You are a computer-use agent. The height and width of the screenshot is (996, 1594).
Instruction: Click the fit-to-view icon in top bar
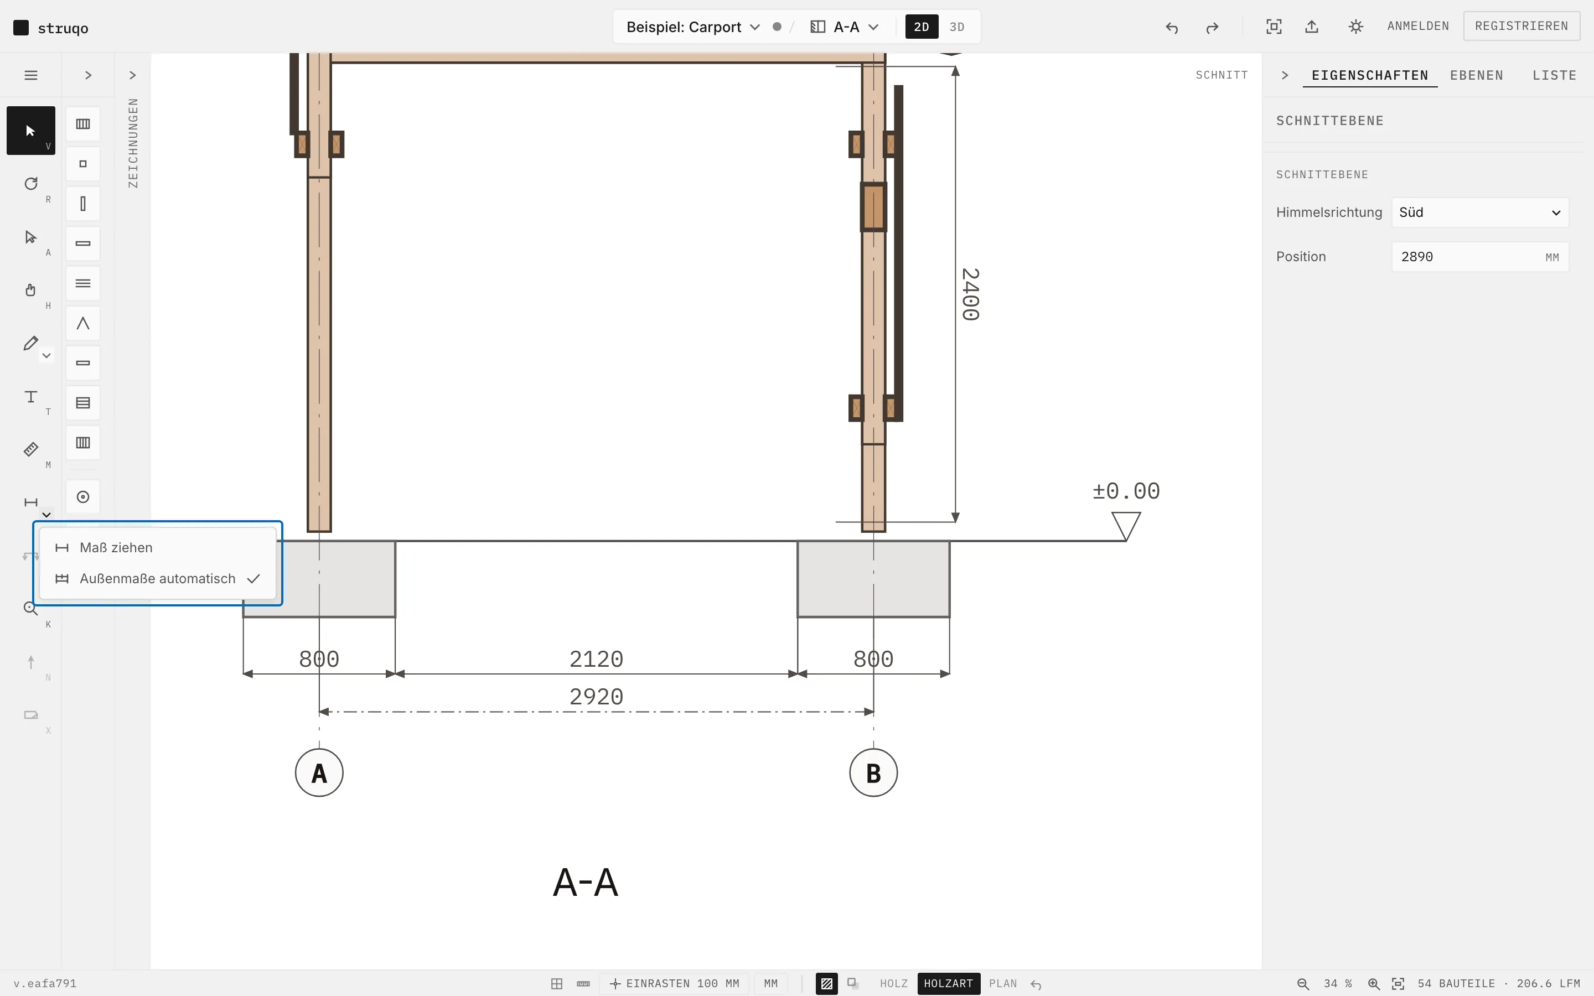(1274, 27)
